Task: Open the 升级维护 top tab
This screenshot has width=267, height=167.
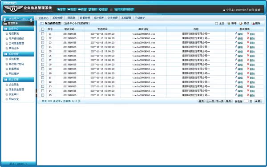Action: pos(140,18)
